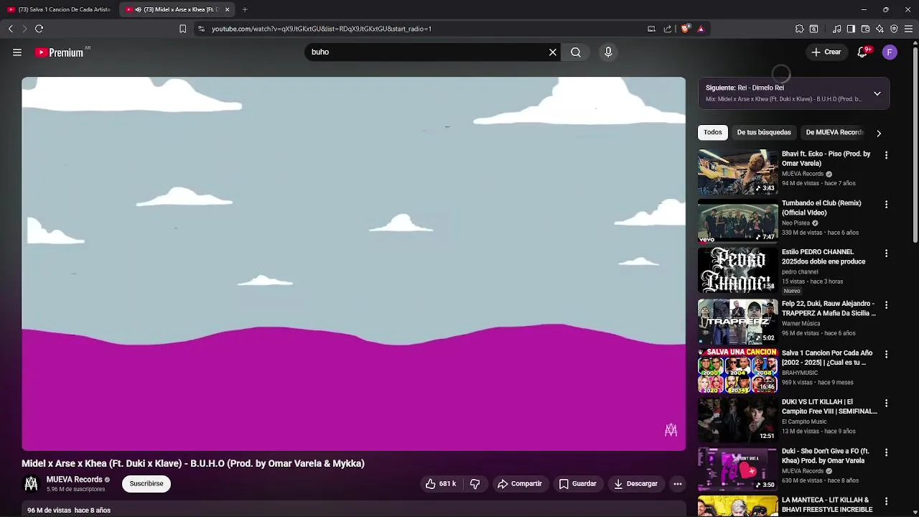The height and width of the screenshot is (517, 919).
Task: Open the Brave Wallet icon
Action: click(x=865, y=29)
